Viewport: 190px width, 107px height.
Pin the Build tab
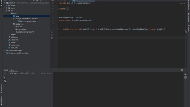click(5, 77)
